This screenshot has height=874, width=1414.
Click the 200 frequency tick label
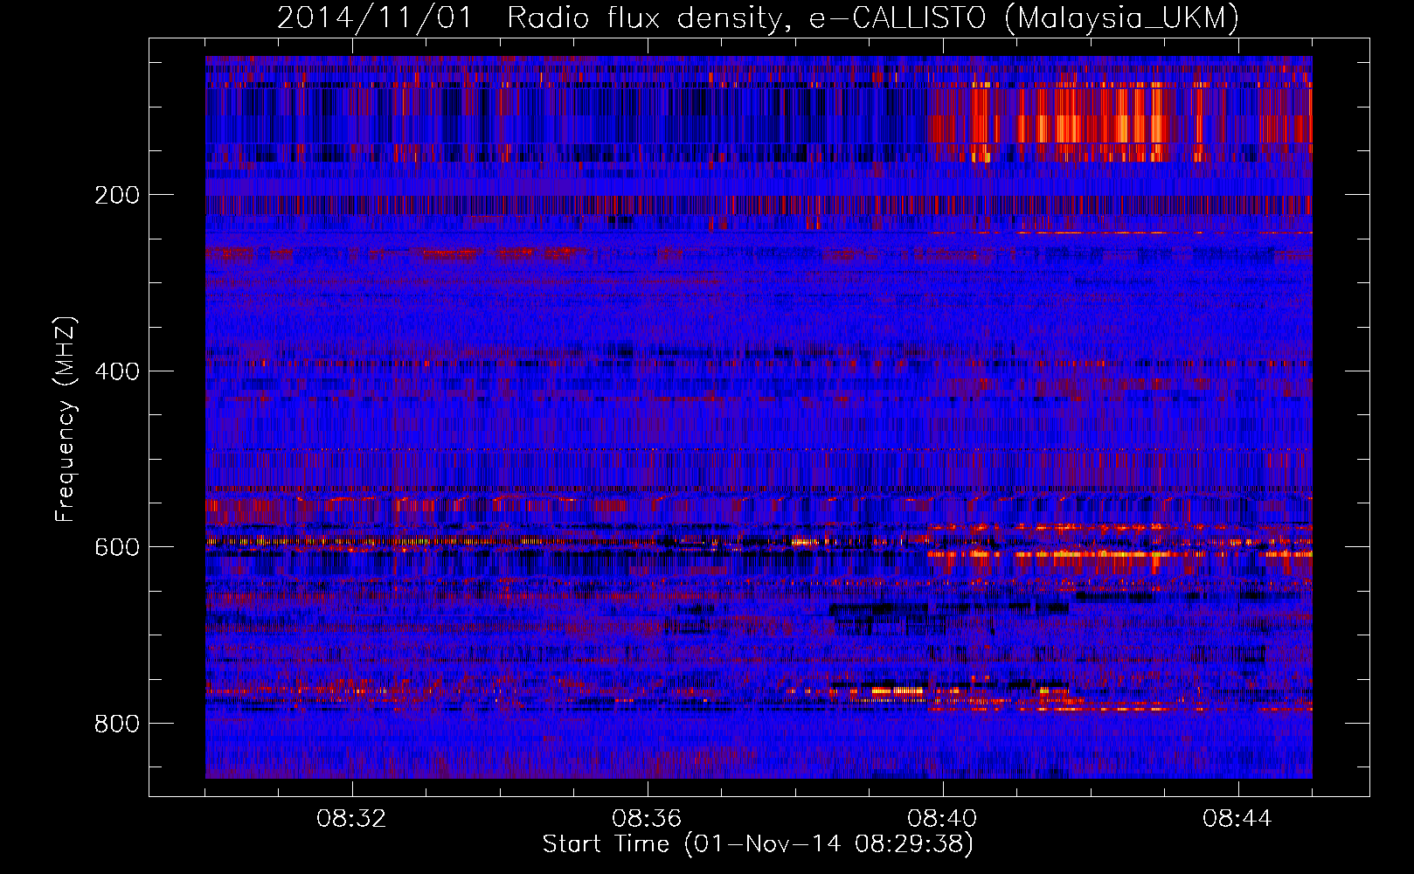pyautogui.click(x=116, y=195)
